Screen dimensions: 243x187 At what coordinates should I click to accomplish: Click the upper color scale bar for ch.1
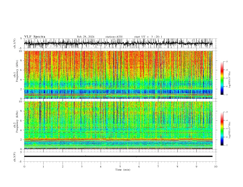click(x=222, y=78)
